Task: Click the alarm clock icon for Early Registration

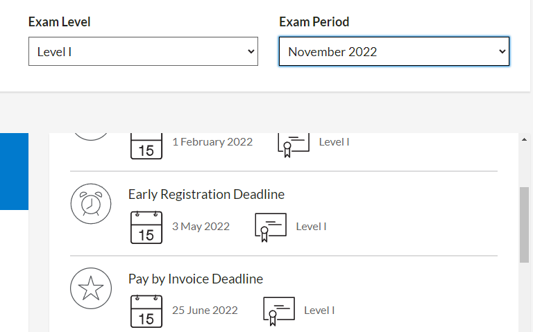Action: click(x=91, y=204)
